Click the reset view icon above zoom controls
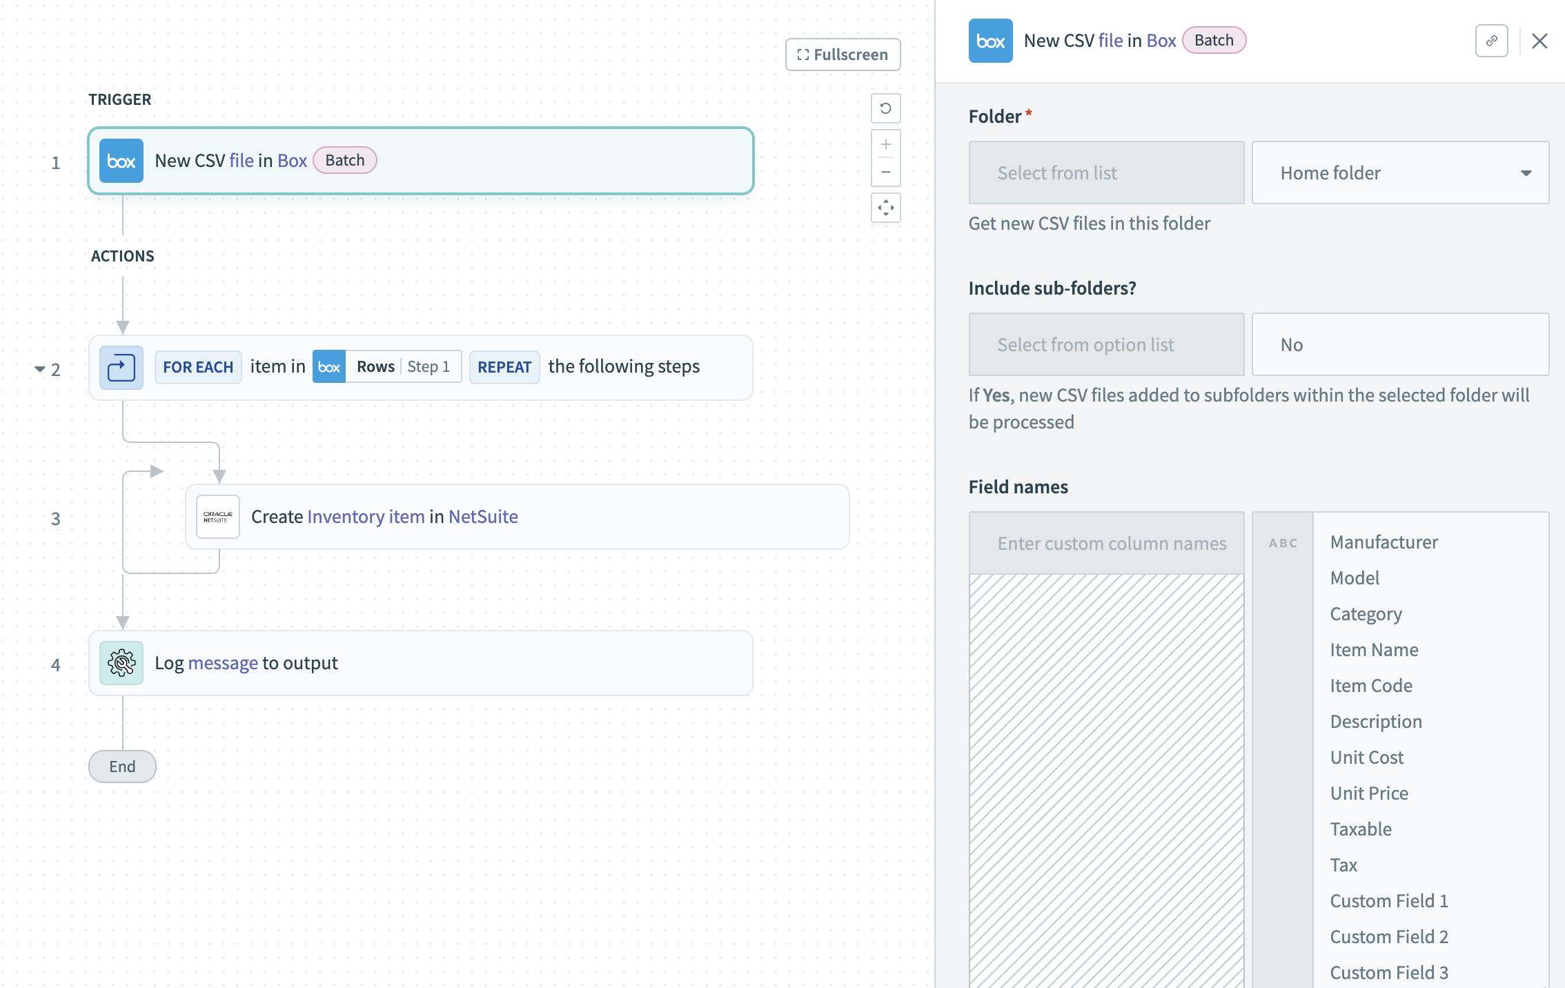Viewport: 1565px width, 988px height. (886, 108)
